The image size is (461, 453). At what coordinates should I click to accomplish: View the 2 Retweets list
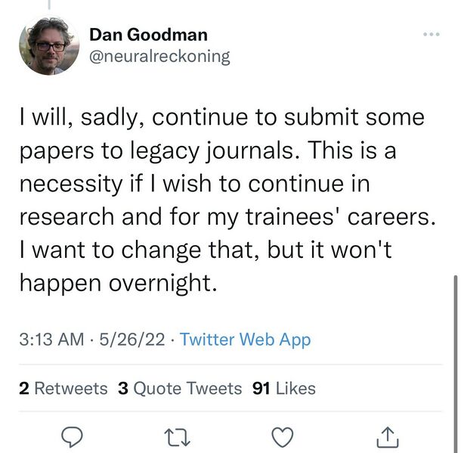[x=63, y=389]
